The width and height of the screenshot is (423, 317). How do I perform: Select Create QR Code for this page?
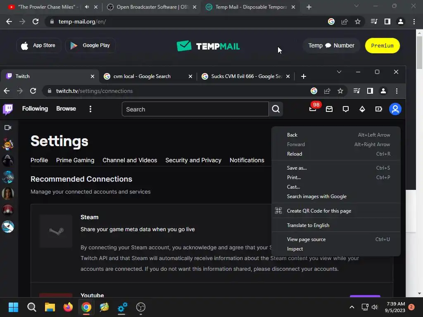point(336,211)
